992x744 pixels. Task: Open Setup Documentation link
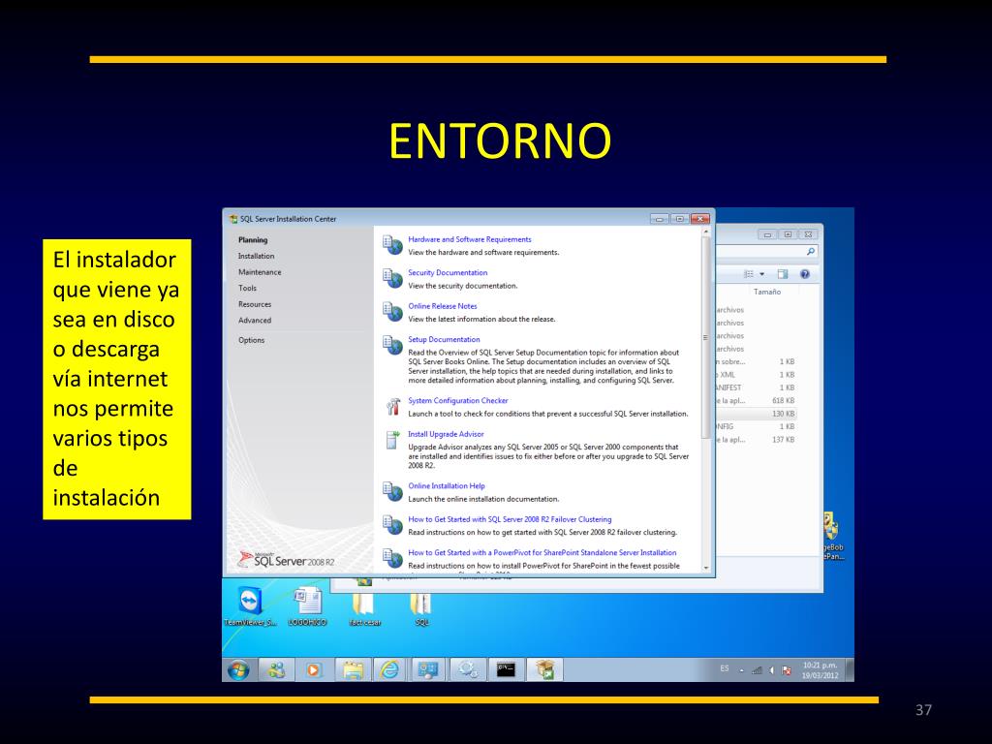(444, 340)
